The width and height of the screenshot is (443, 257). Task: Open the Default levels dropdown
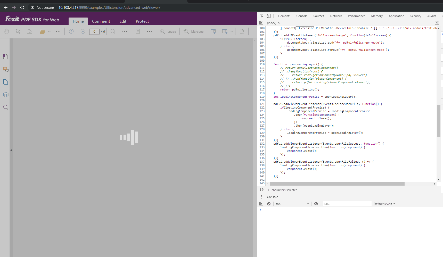384,204
